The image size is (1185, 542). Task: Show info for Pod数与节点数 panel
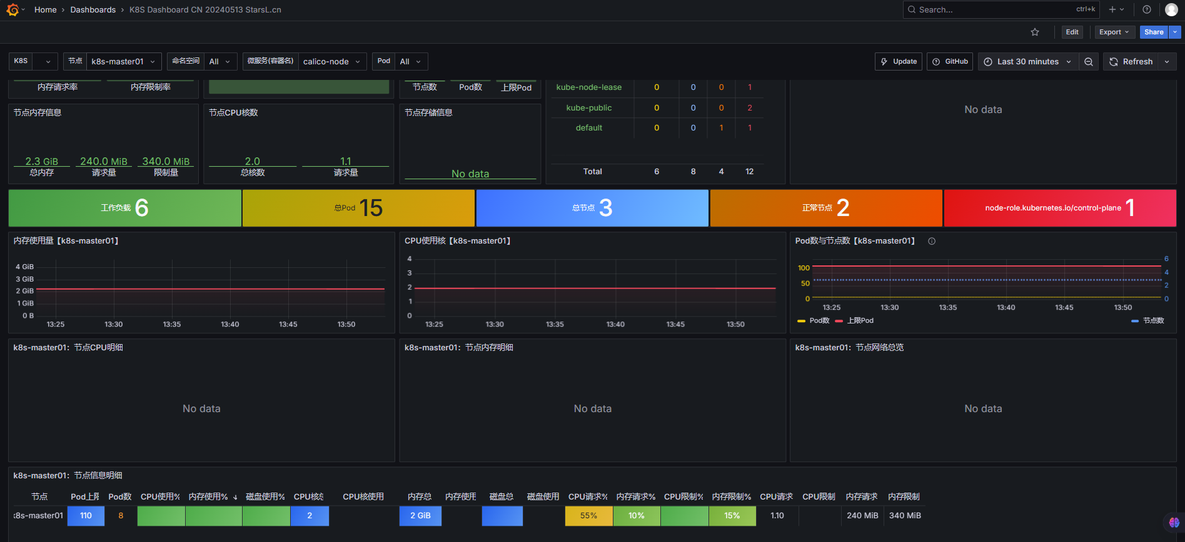(932, 241)
